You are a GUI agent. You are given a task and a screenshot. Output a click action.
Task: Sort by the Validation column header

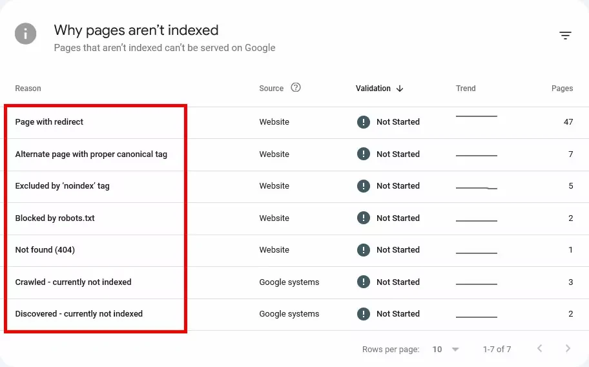(373, 89)
